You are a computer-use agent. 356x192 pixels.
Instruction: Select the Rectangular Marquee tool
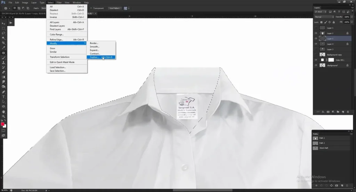coord(3,28)
